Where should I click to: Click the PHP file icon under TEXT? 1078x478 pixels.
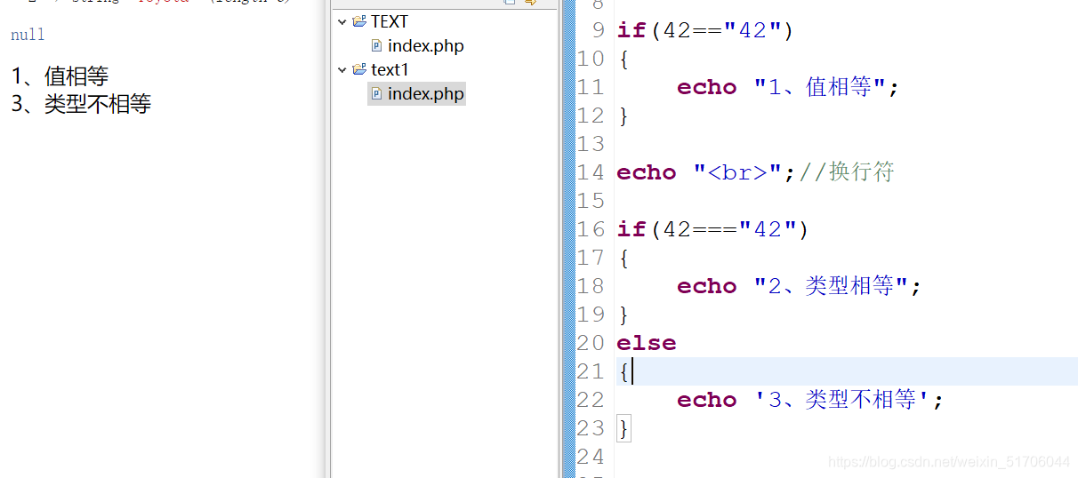[377, 45]
